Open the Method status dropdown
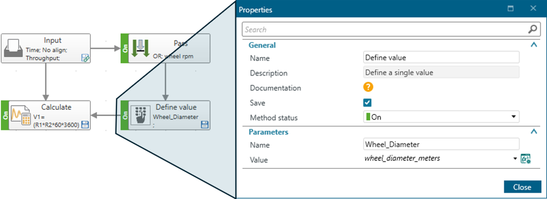 tap(514, 117)
